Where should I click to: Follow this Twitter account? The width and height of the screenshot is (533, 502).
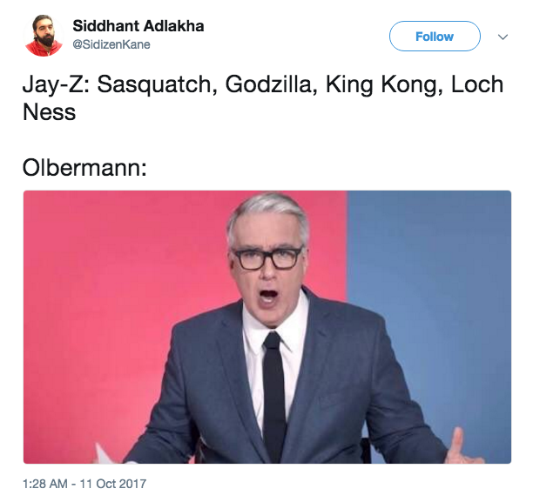[435, 36]
